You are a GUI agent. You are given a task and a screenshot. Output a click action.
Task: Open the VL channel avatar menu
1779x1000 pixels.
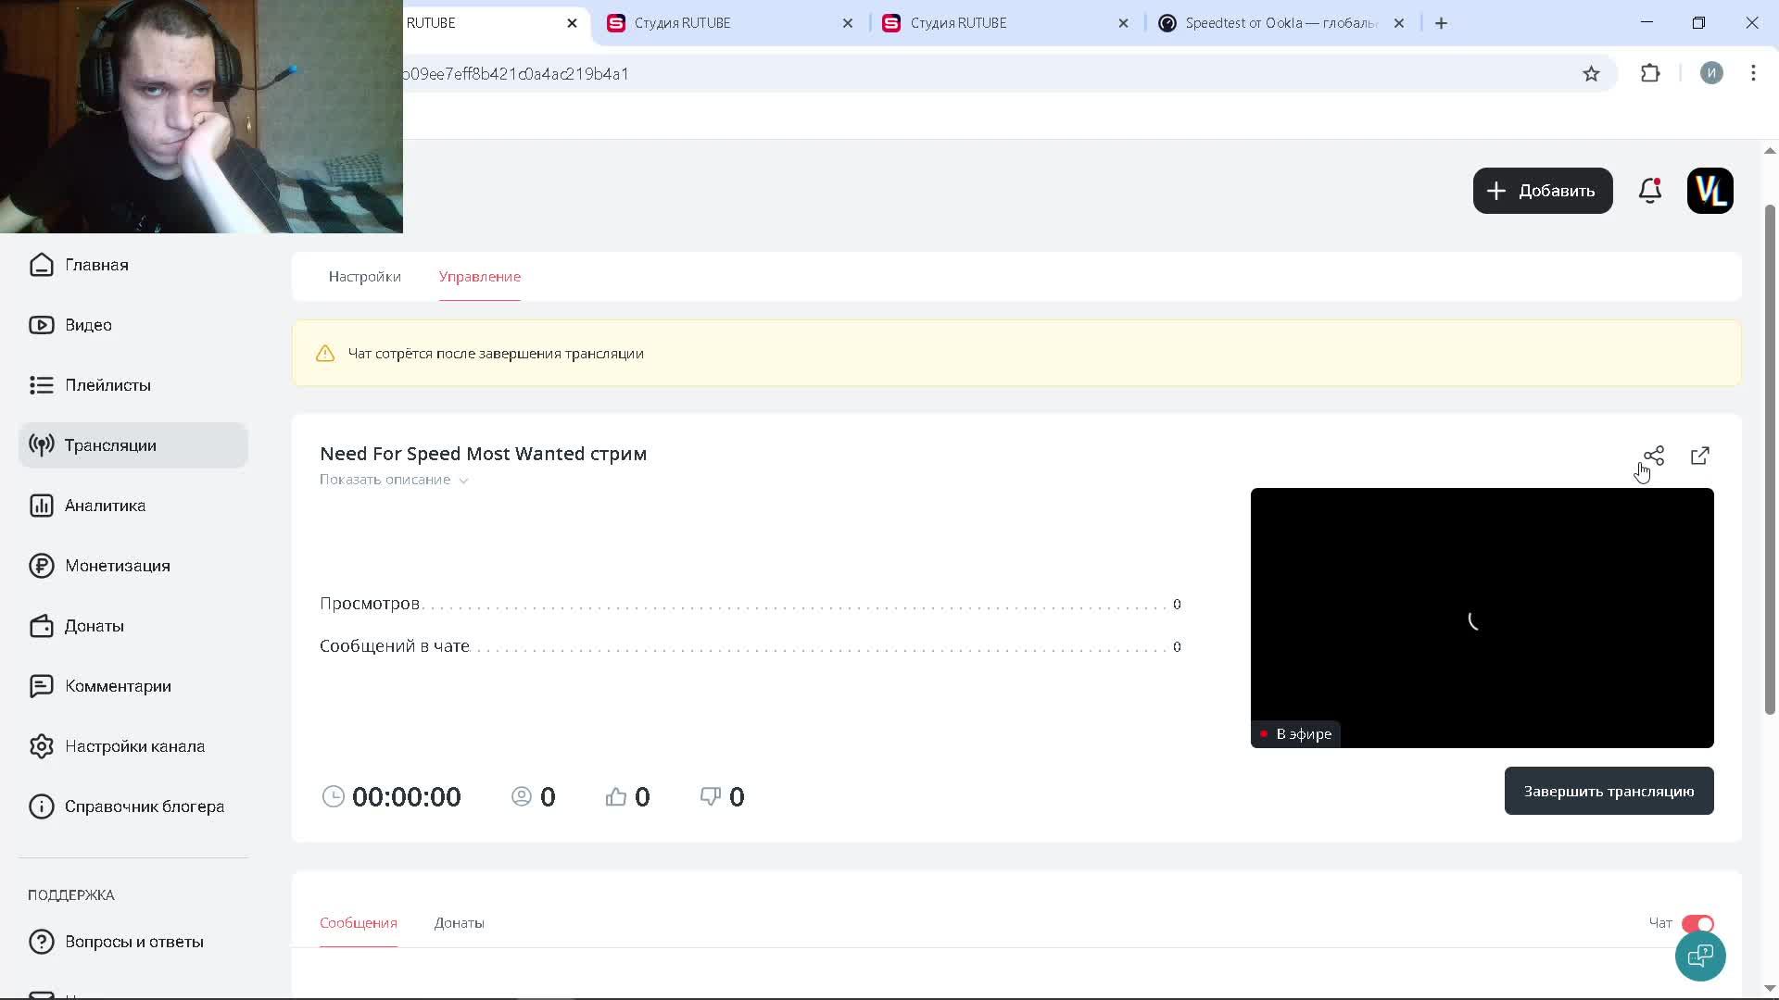(1710, 191)
